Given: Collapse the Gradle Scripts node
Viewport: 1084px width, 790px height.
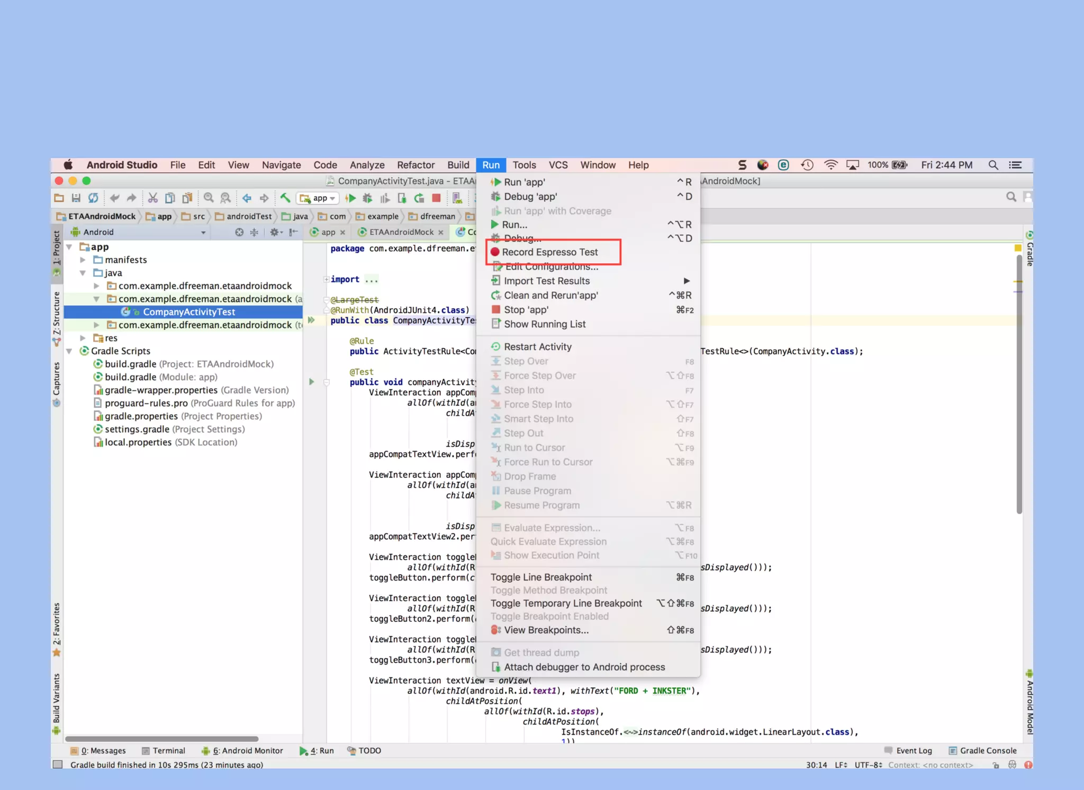Looking at the screenshot, I should pyautogui.click(x=69, y=351).
